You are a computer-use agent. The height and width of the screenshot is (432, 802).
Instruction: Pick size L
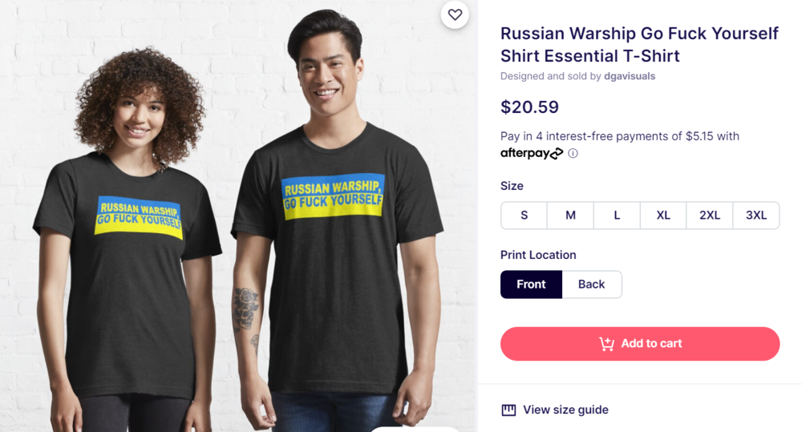point(617,215)
